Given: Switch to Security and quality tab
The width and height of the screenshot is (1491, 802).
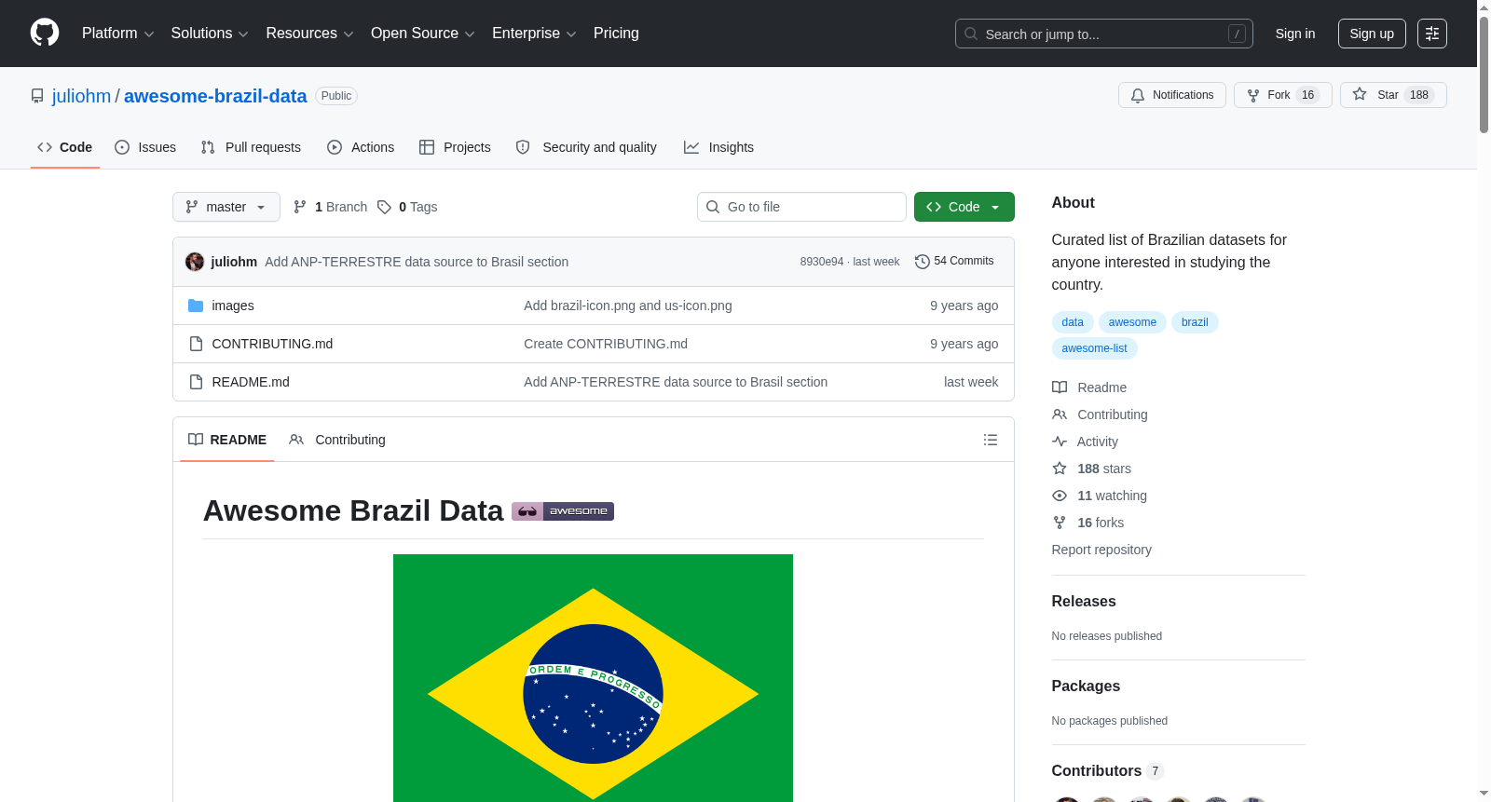Looking at the screenshot, I should tap(586, 147).
